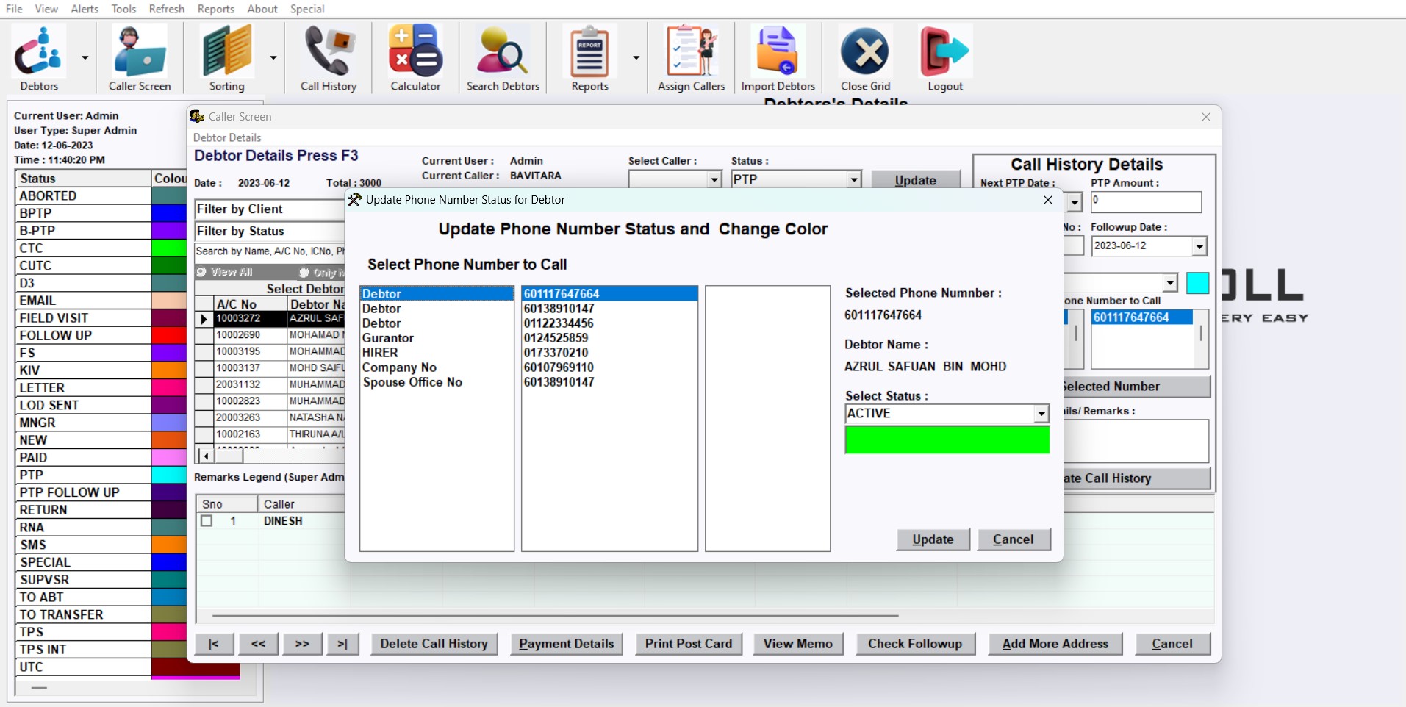
Task: Click the green status color bar
Action: click(x=947, y=440)
